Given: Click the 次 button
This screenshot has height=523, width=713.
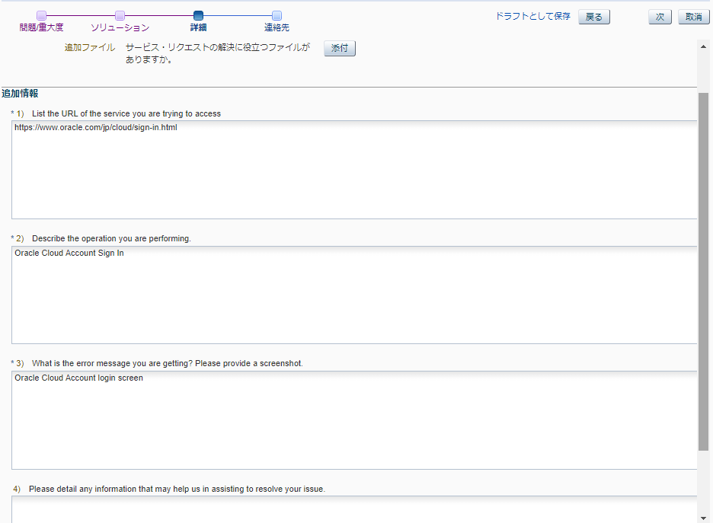Looking at the screenshot, I should click(x=660, y=17).
